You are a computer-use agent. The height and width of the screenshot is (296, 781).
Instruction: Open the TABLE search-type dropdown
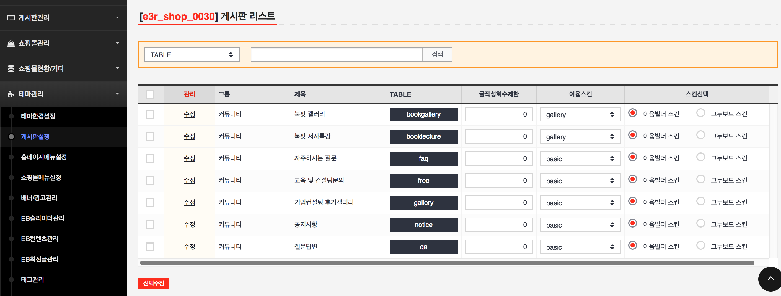click(192, 55)
